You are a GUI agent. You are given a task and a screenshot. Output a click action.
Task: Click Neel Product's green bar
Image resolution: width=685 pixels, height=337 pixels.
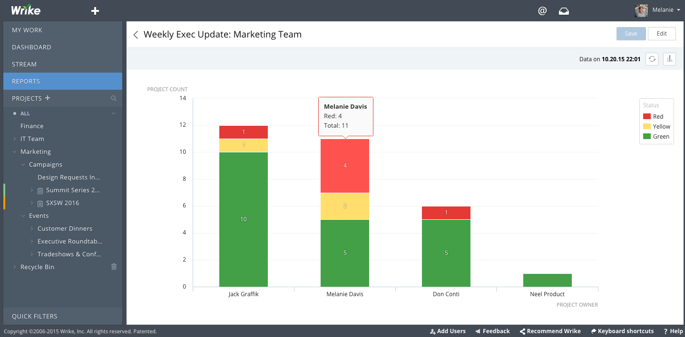click(x=548, y=280)
